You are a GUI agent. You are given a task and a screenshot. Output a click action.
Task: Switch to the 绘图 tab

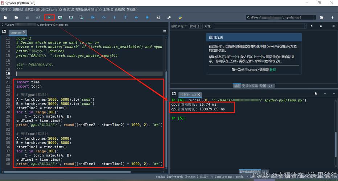[263, 86]
